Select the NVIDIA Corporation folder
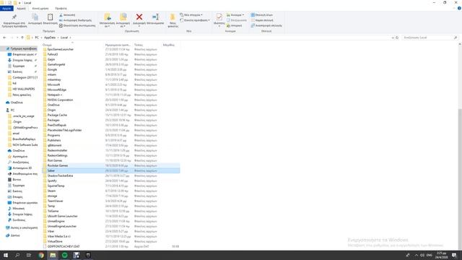Viewport: 462px width, 260px height. point(60,100)
